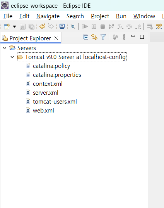The width and height of the screenshot is (164, 208).
Task: Open Project Explorer filter funnel icon
Action: click(x=103, y=37)
